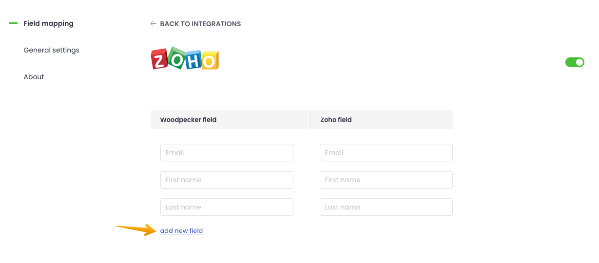This screenshot has height=263, width=599.
Task: Click the blue H block in Zoho logo
Action: pyautogui.click(x=193, y=60)
